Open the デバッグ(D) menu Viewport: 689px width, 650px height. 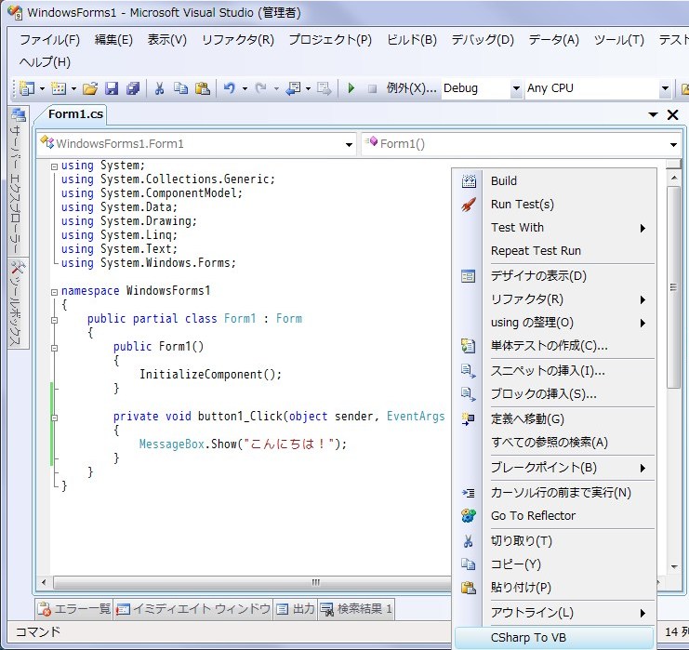483,40
